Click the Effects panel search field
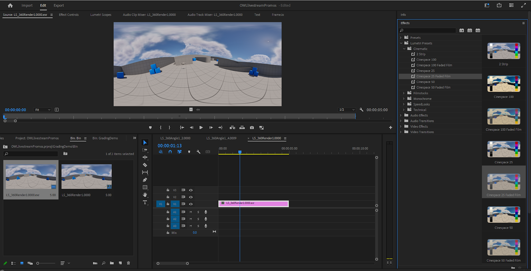 point(427,31)
